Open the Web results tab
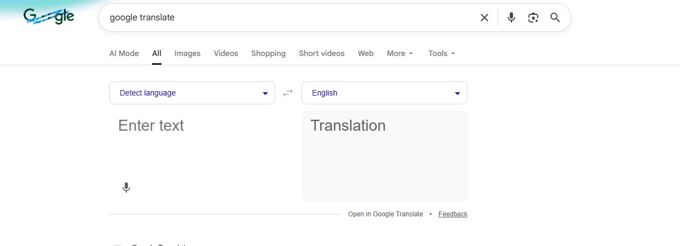Screen dimensions: 680x246 tap(365, 53)
